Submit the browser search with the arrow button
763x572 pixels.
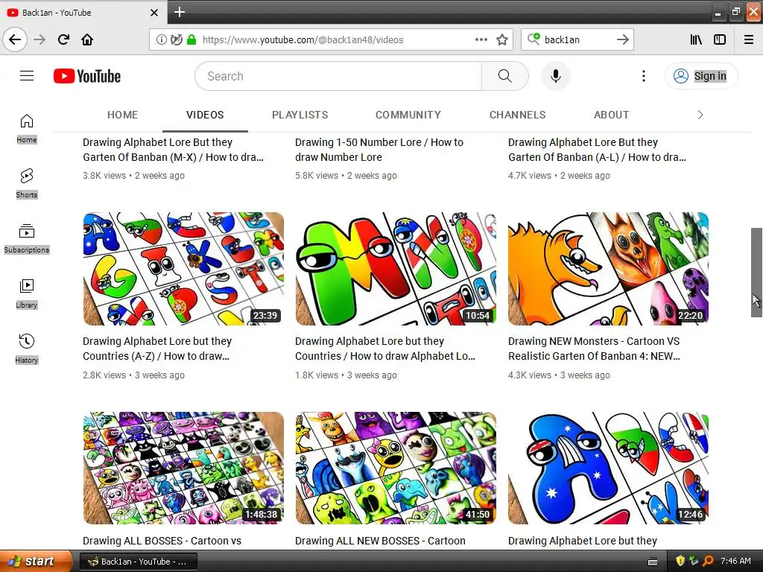[622, 40]
